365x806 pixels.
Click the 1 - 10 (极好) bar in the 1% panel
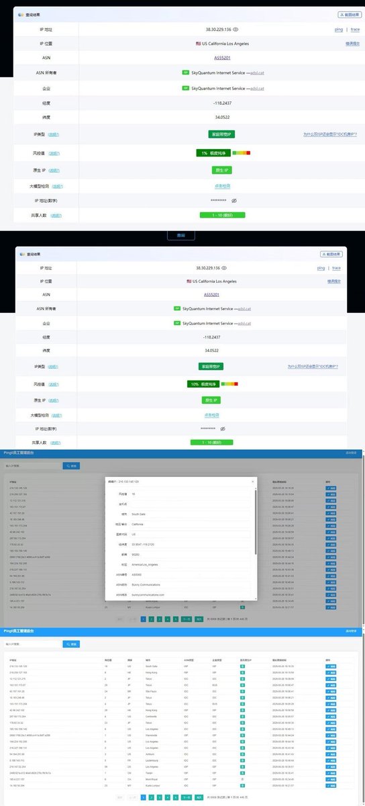click(222, 215)
